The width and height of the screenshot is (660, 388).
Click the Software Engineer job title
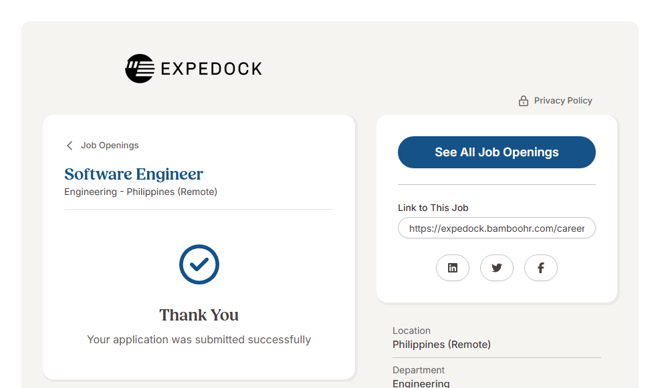pyautogui.click(x=134, y=174)
